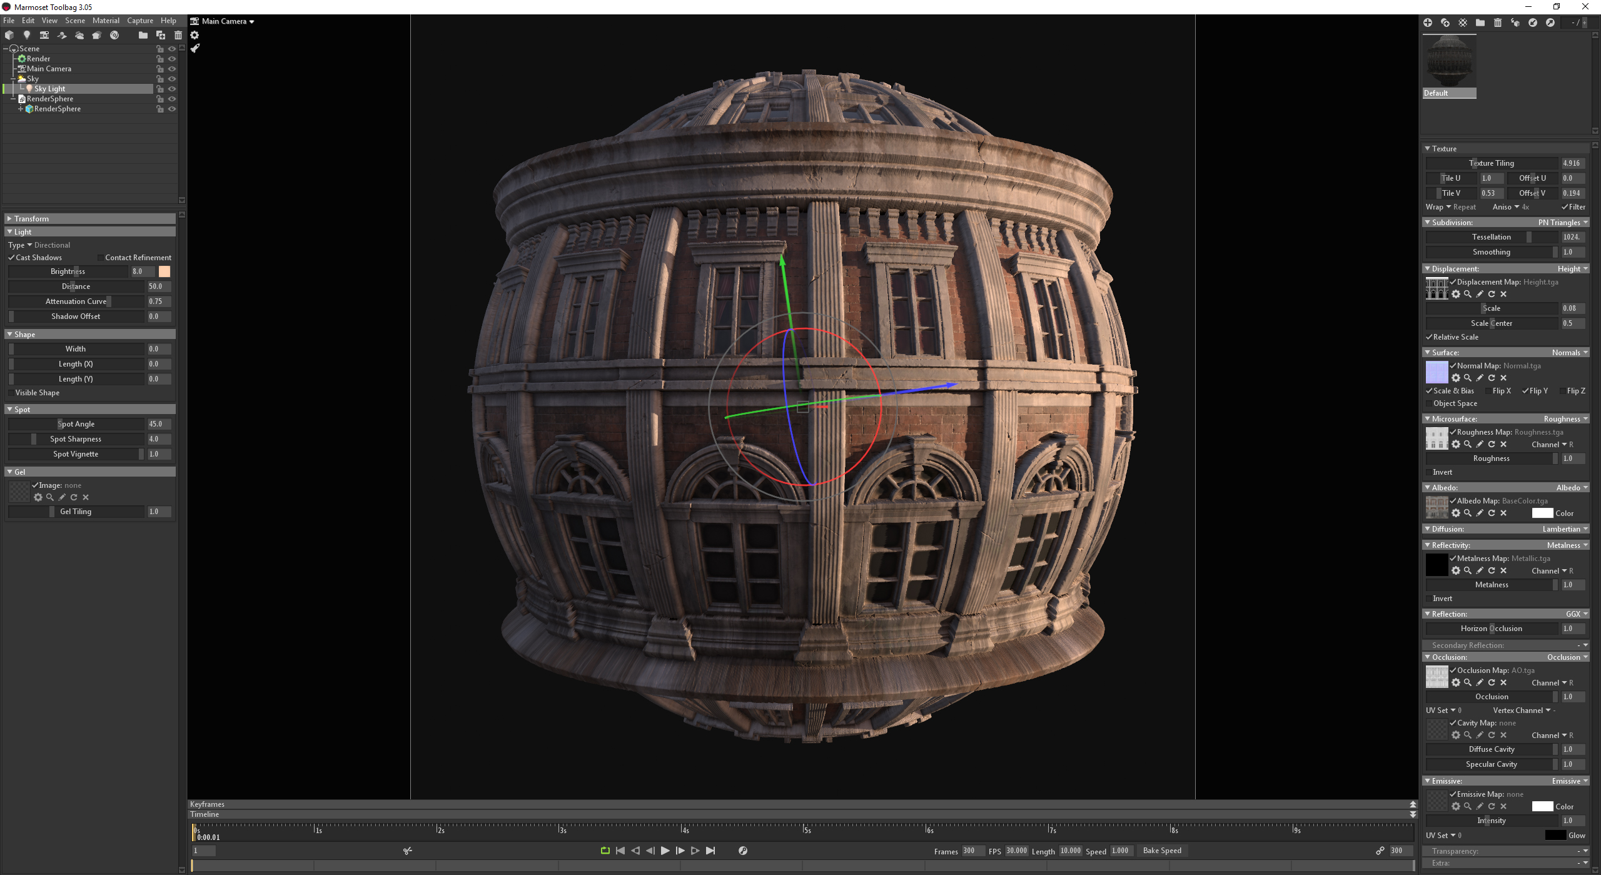Select Sky item in scene tree

pos(33,79)
